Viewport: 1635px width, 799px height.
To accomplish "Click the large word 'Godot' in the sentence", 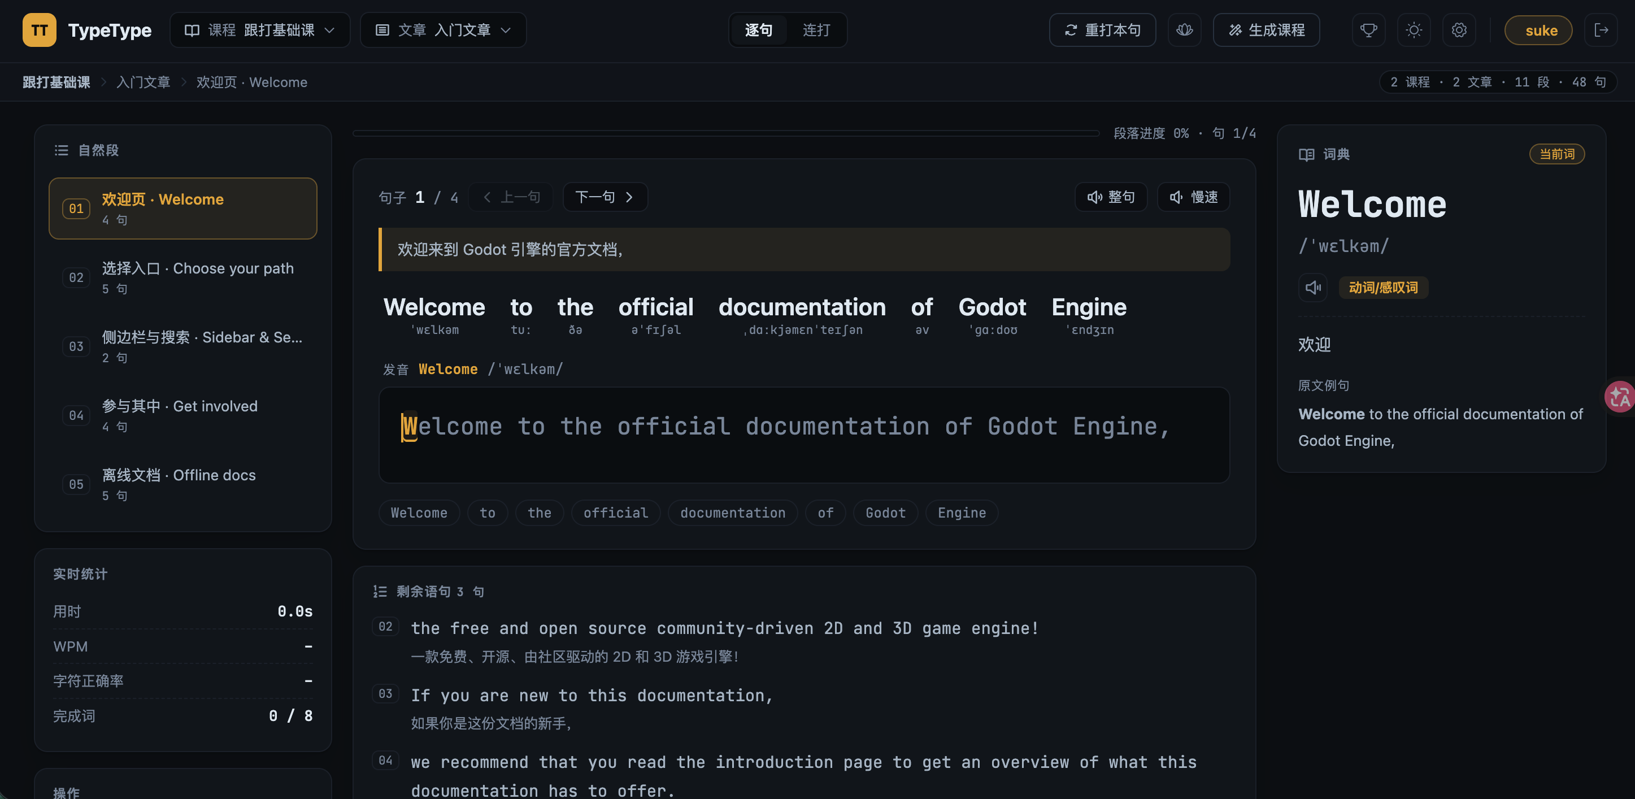I will [x=992, y=307].
